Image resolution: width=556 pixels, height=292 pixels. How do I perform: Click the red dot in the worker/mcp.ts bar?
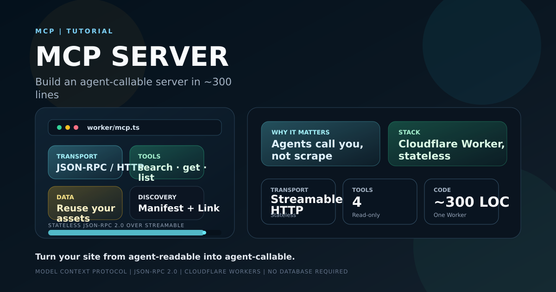tap(76, 127)
